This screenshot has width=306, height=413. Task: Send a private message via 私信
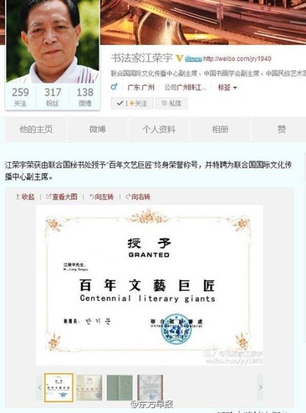pos(172,103)
